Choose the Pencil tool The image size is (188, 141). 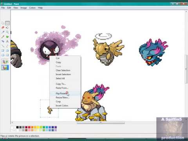[3, 37]
